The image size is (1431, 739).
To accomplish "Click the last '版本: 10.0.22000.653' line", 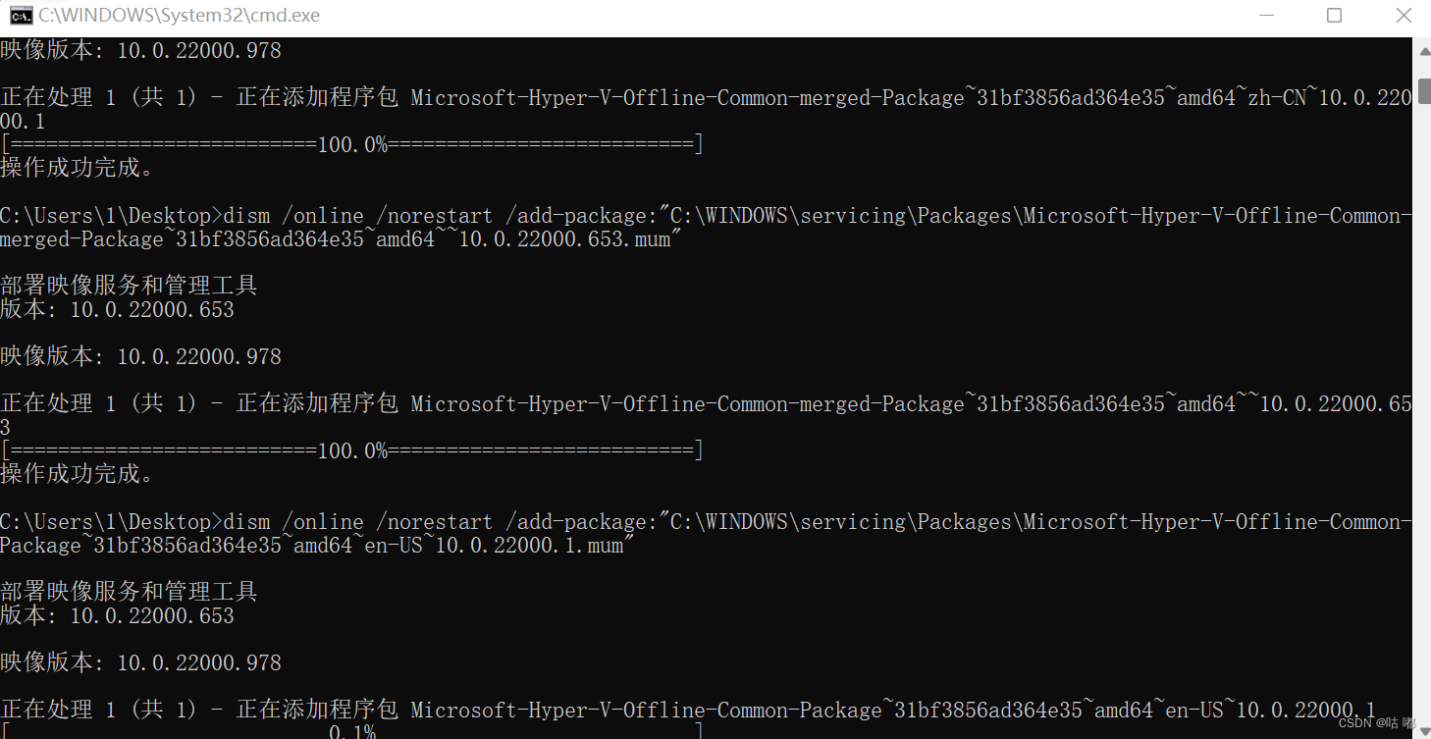I will [117, 615].
